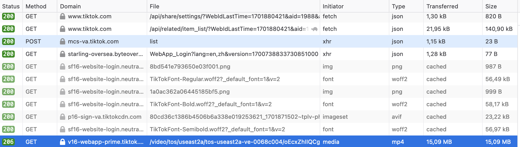The image size is (520, 147).
Task: Select the api/related/item_list request
Action: tap(259, 29)
